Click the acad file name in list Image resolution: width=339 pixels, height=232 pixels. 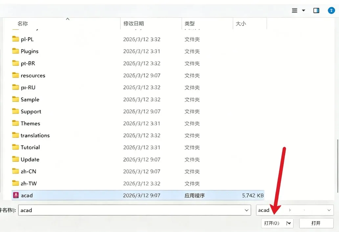click(x=27, y=196)
